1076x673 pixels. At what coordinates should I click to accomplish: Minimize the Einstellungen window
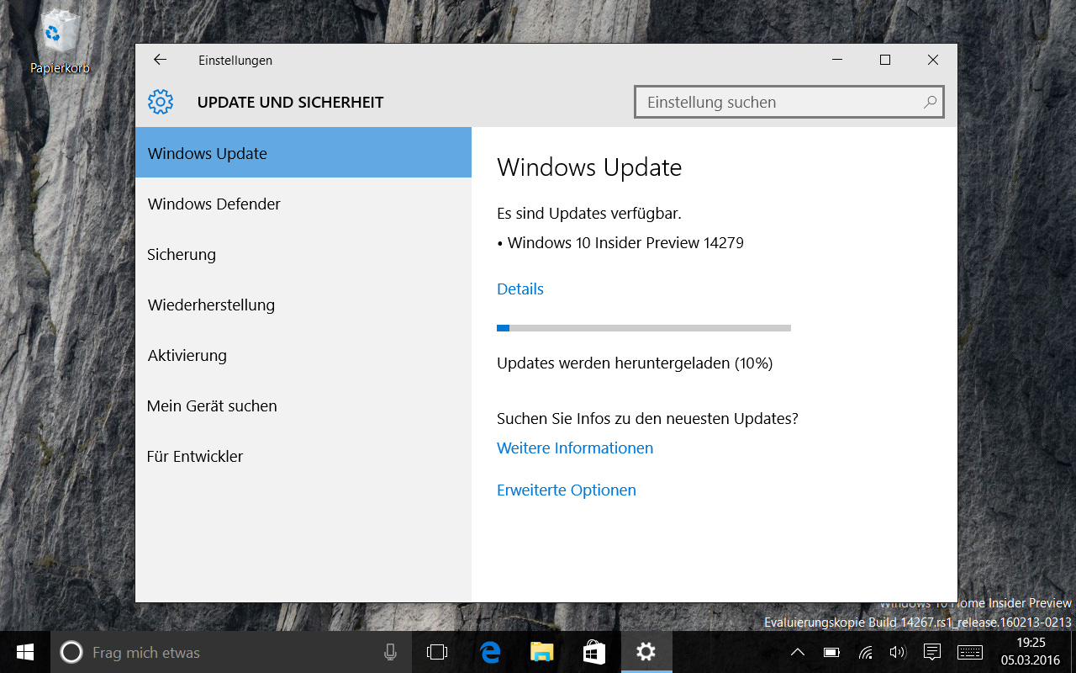836,60
